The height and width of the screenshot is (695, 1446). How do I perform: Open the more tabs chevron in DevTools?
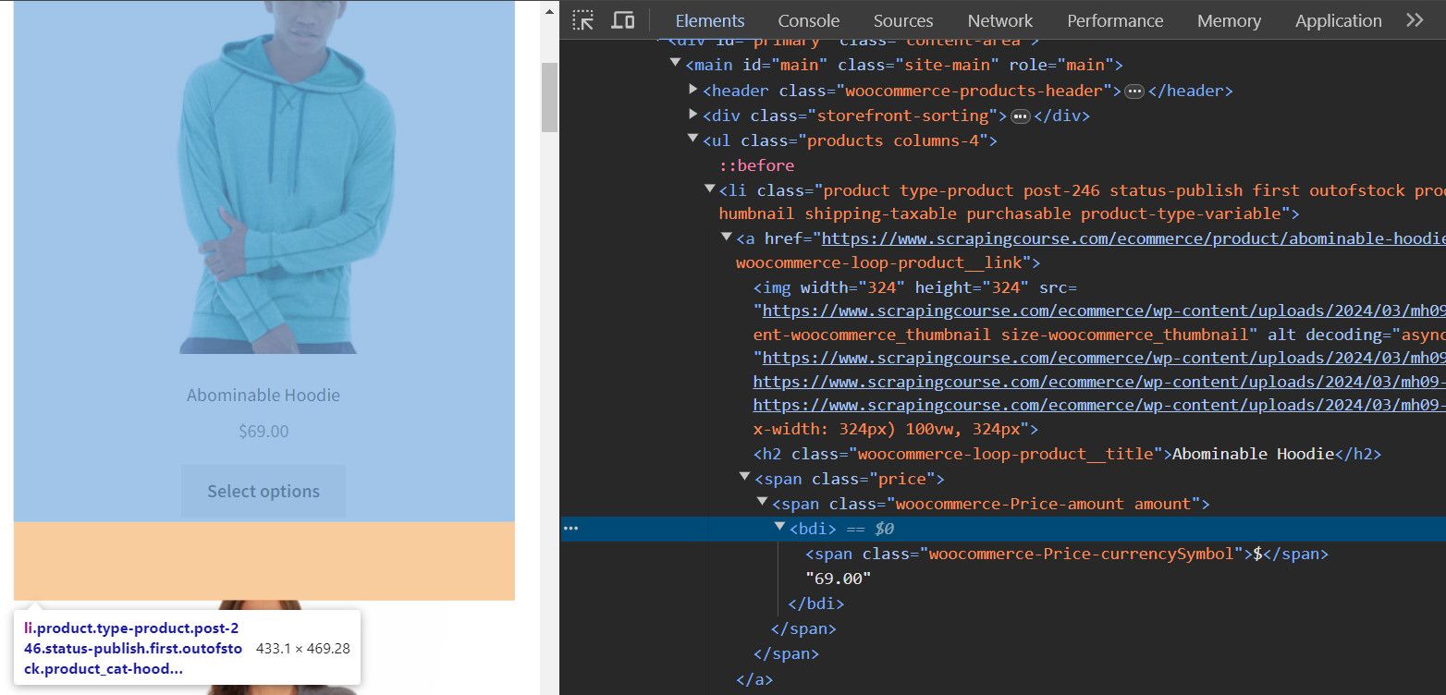[1415, 20]
